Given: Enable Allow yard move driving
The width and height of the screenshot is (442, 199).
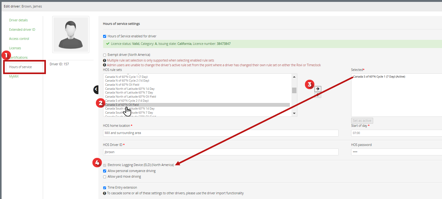Looking at the screenshot, I should pos(105,177).
